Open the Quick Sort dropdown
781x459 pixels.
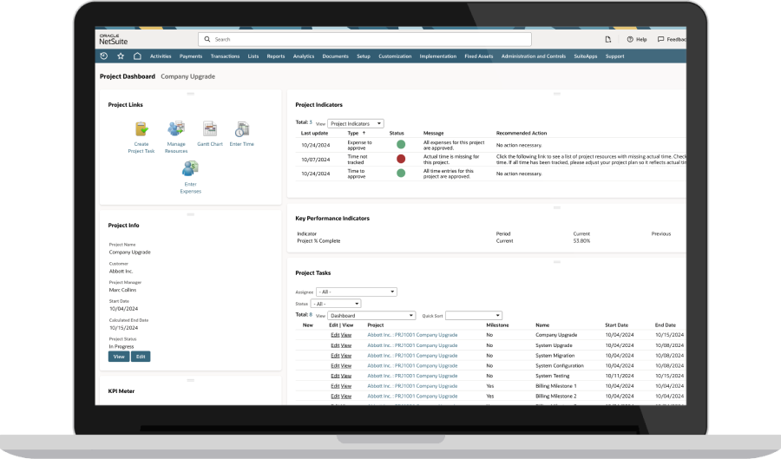tap(474, 315)
